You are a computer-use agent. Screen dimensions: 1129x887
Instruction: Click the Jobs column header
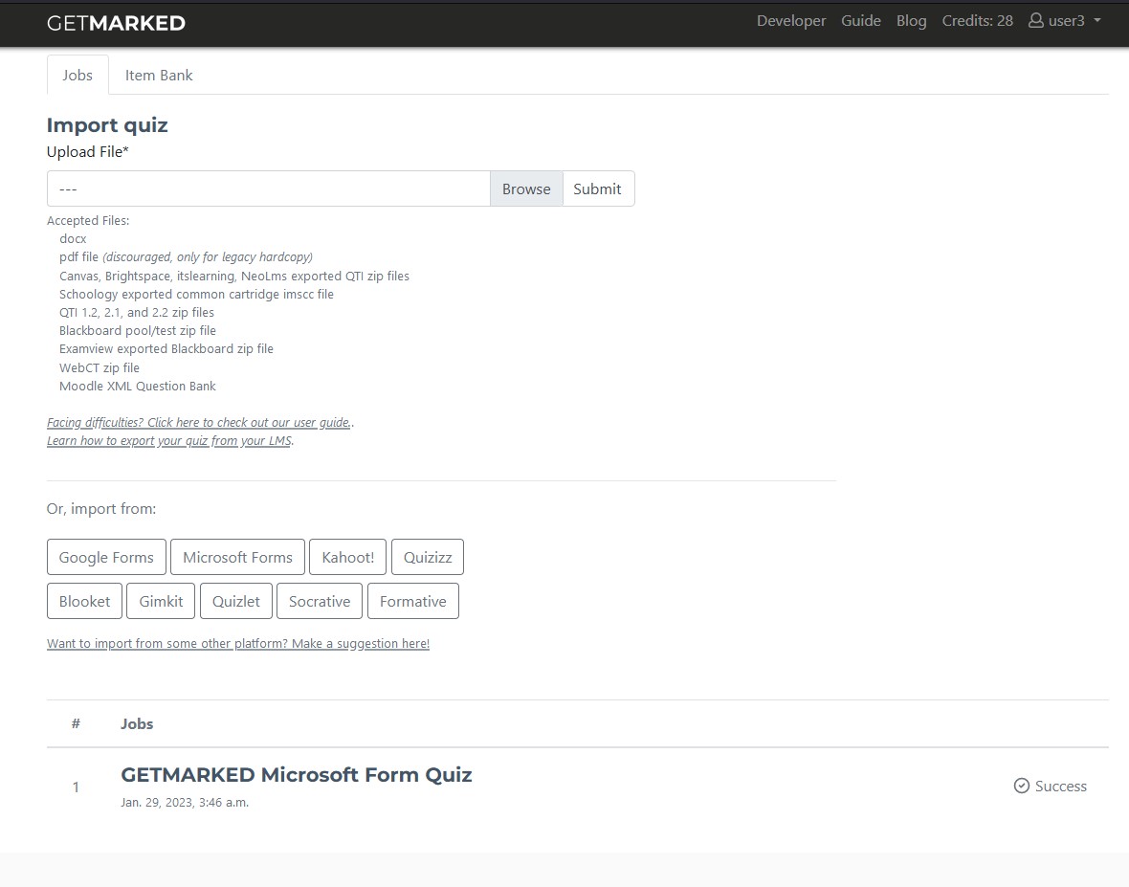tap(137, 723)
